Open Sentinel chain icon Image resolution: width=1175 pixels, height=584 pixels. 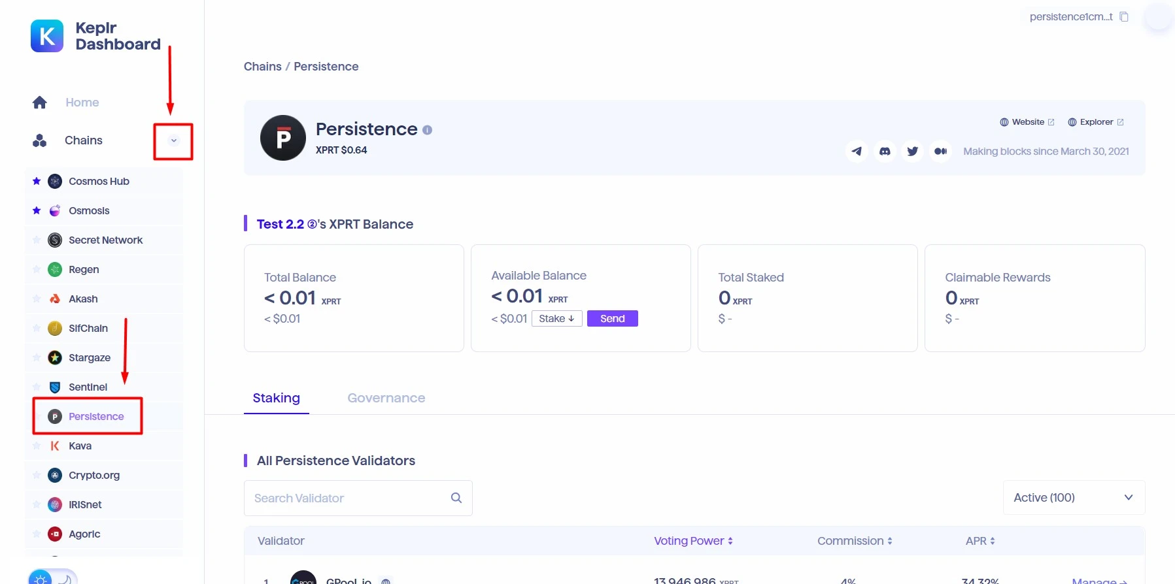pyautogui.click(x=55, y=387)
